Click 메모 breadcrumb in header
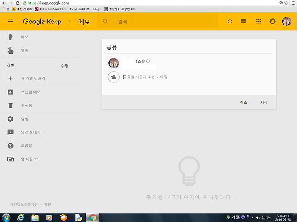 84,22
